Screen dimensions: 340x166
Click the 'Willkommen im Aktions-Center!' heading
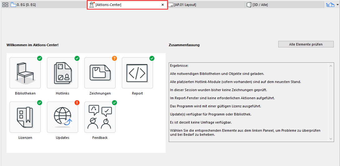pyautogui.click(x=32, y=45)
